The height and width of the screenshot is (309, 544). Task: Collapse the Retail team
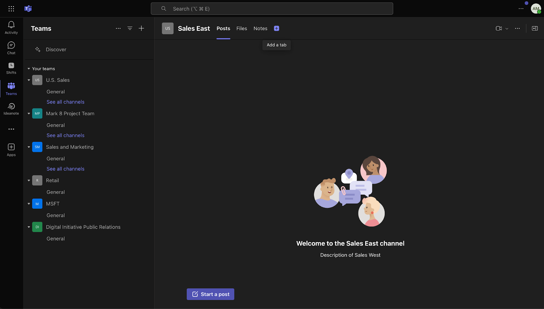(x=29, y=181)
